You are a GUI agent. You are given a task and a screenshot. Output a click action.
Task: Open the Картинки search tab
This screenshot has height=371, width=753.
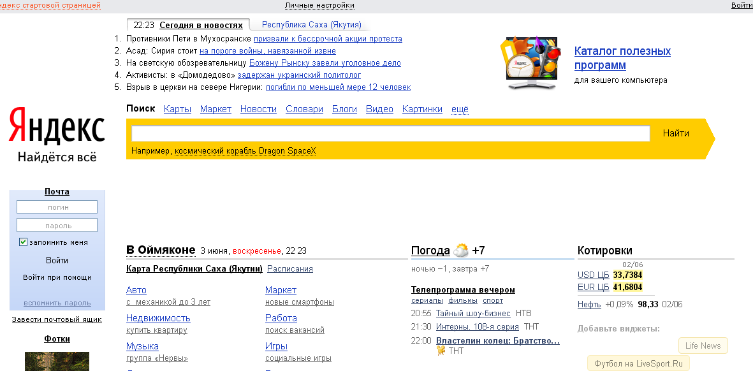422,109
